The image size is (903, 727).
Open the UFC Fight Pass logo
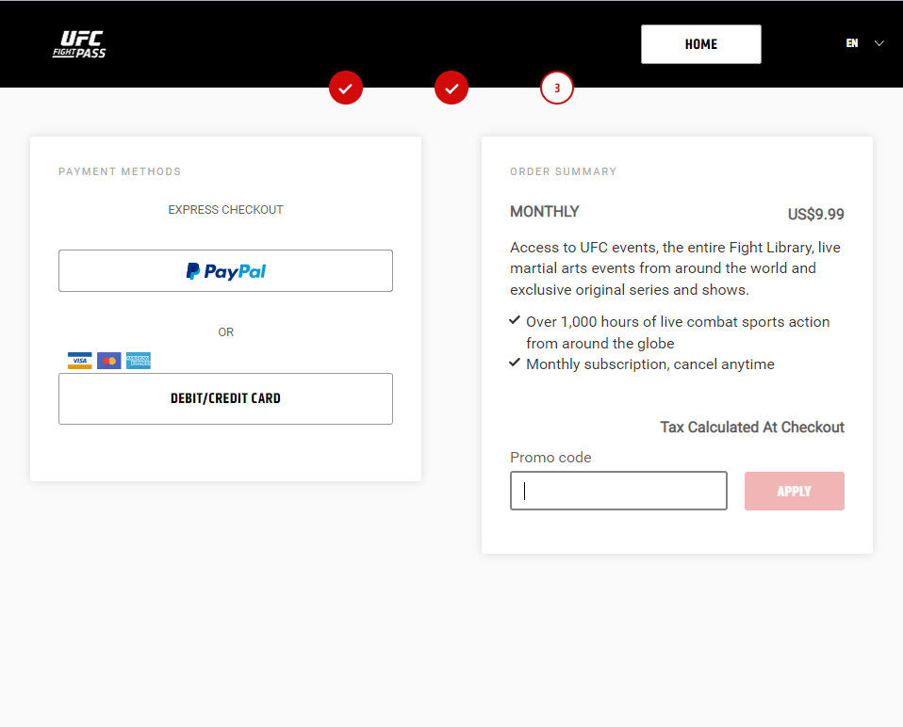pos(79,44)
